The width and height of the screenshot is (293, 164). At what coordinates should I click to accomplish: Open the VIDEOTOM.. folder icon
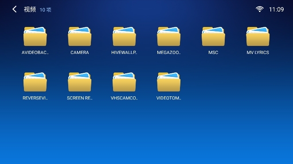pos(169,82)
